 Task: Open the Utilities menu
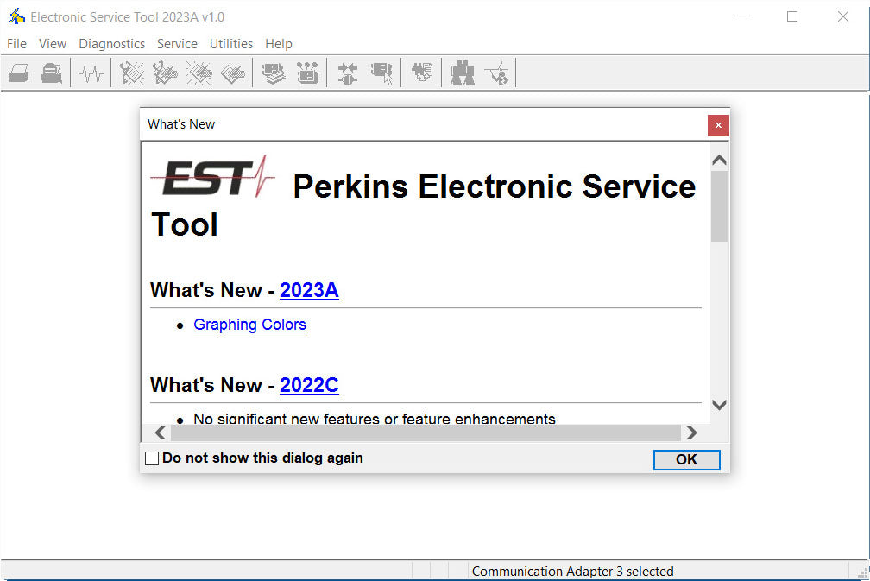click(x=231, y=44)
